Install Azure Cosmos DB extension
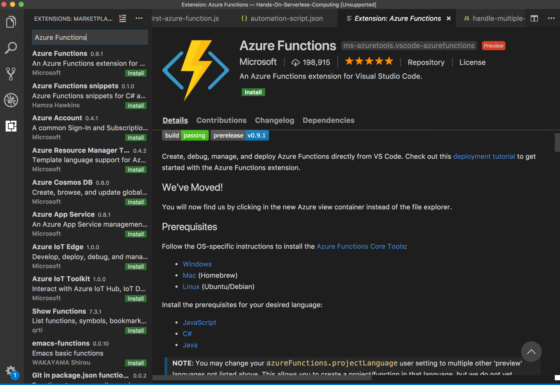The height and width of the screenshot is (385, 560). click(x=136, y=202)
